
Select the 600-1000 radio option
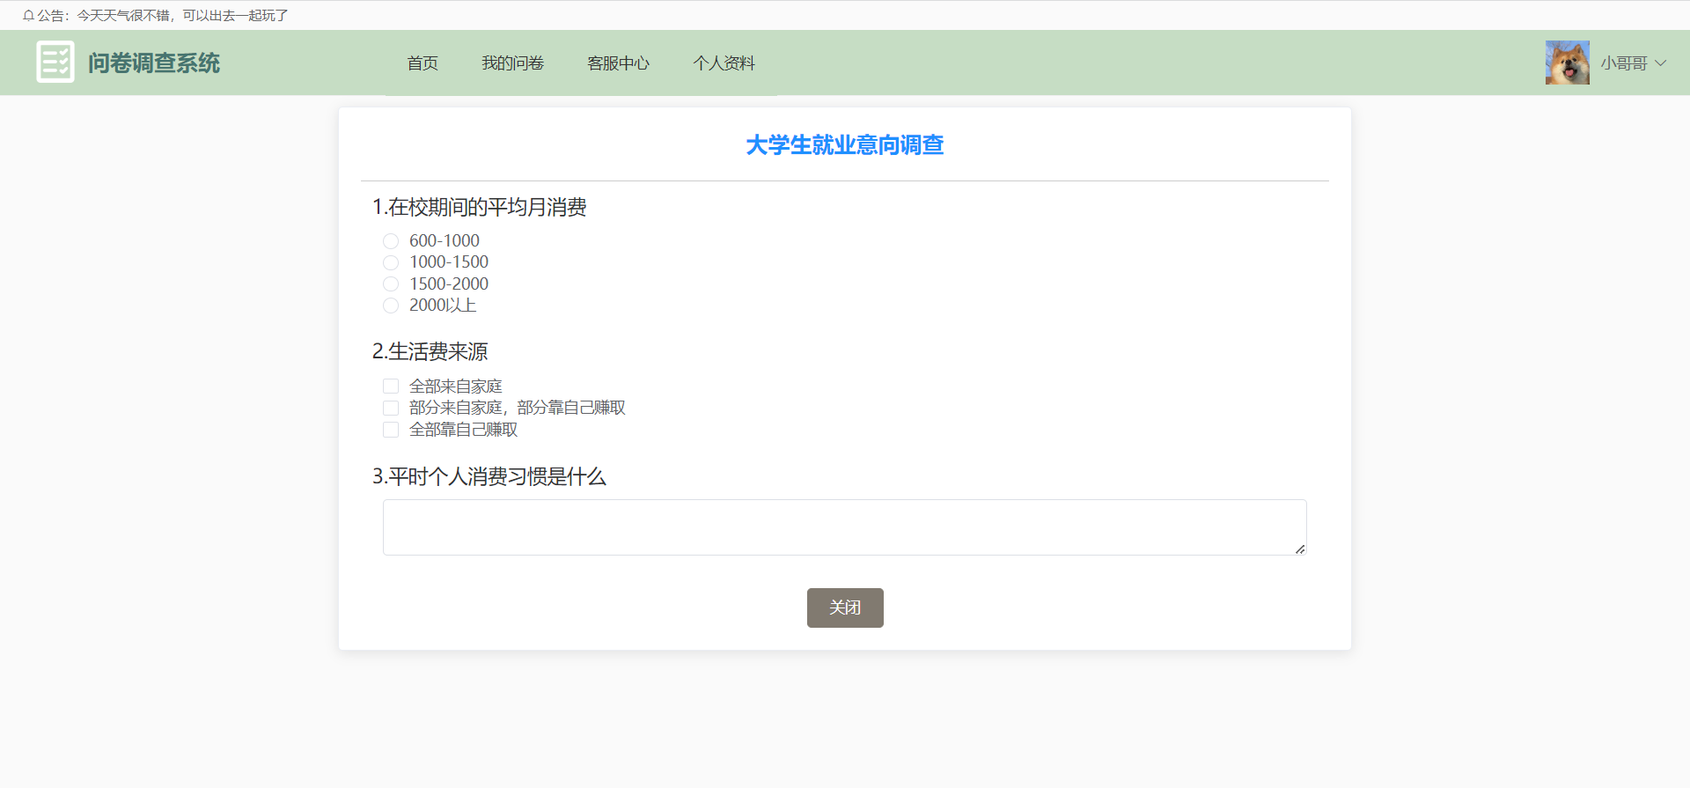coord(391,241)
